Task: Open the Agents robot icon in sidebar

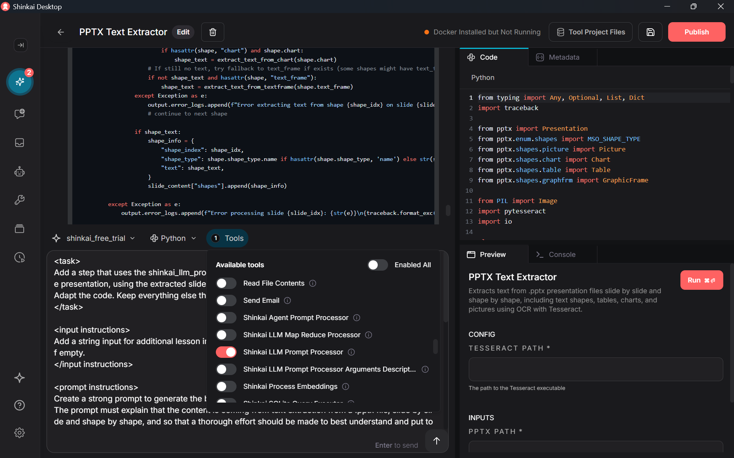Action: [20, 171]
